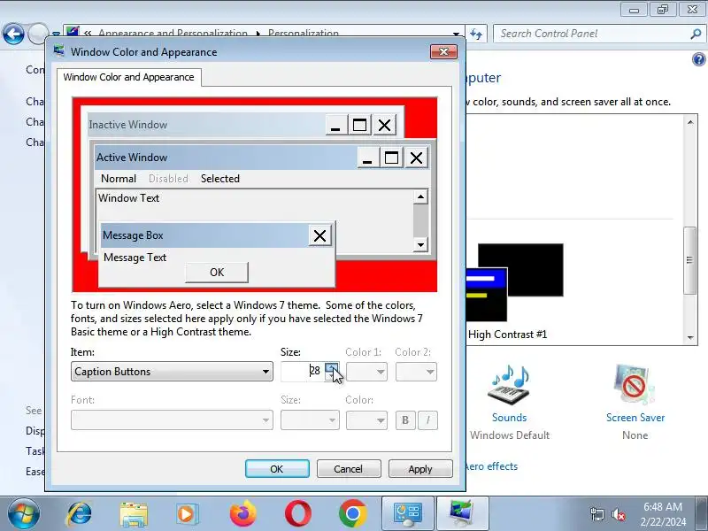Click the Size field showing 28
The height and width of the screenshot is (531, 708).
click(303, 372)
